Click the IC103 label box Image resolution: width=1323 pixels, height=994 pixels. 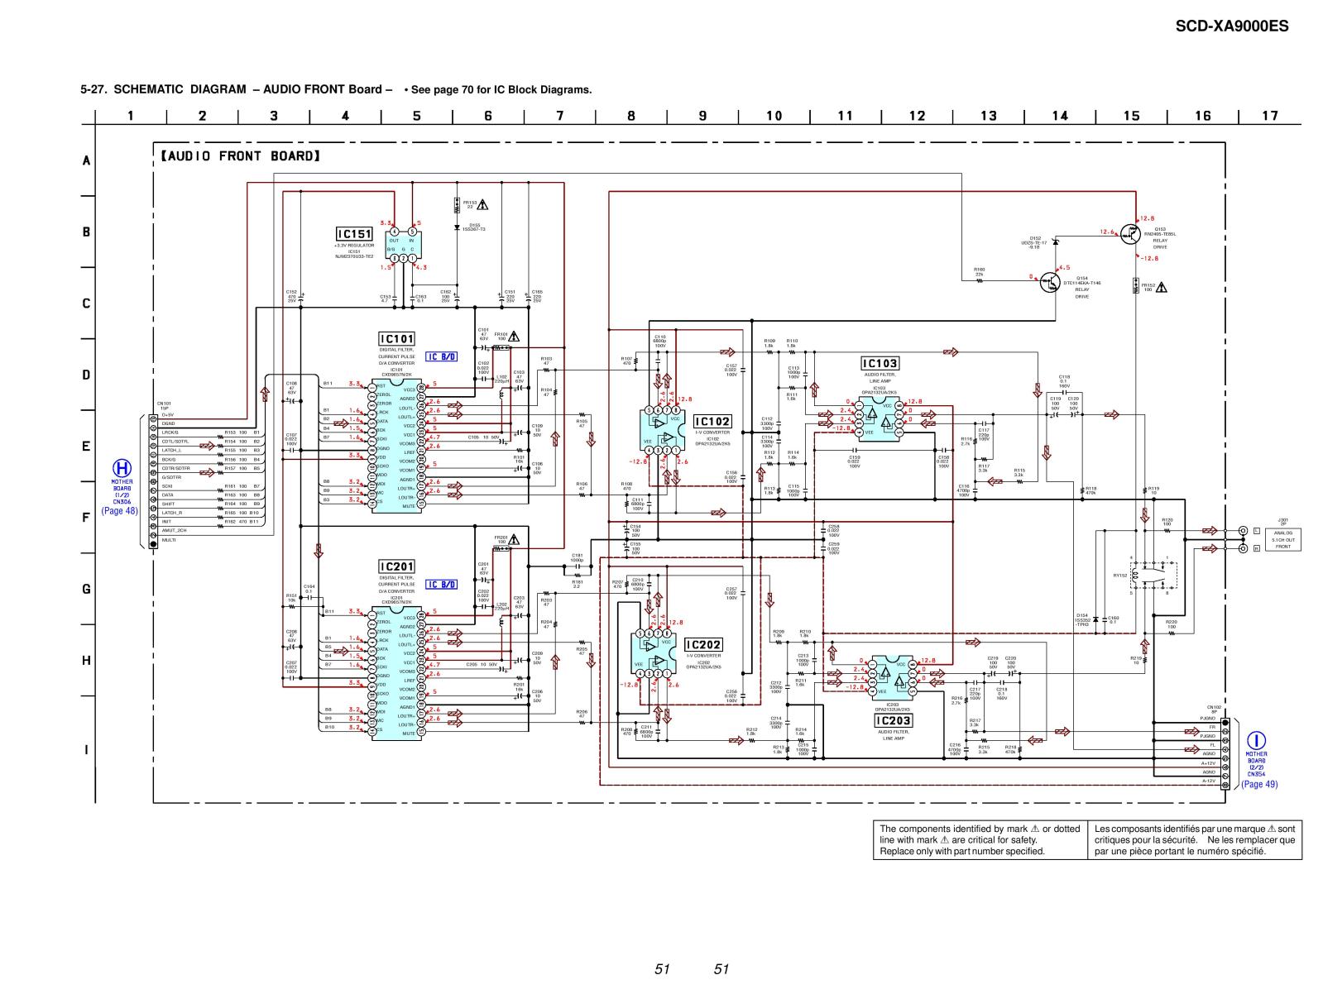(880, 364)
